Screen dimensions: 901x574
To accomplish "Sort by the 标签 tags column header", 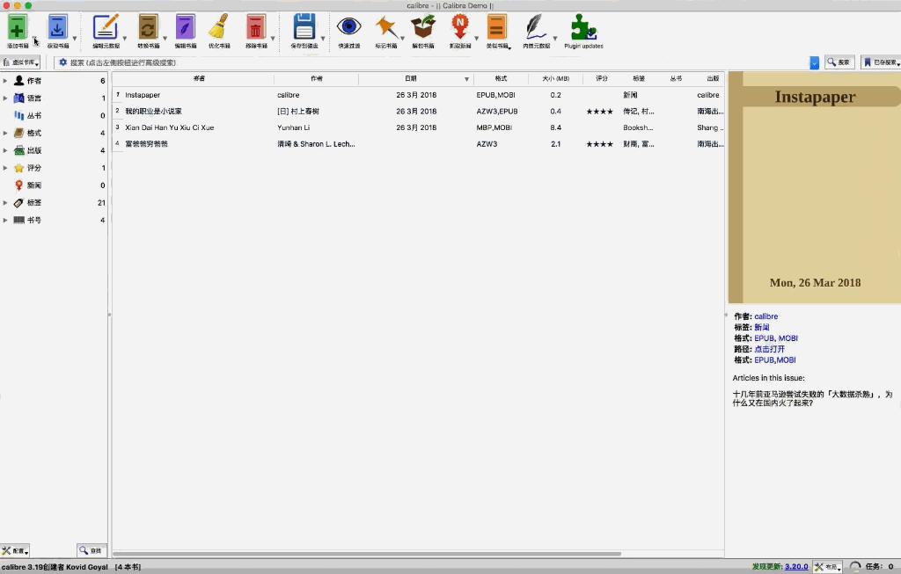I will point(639,78).
